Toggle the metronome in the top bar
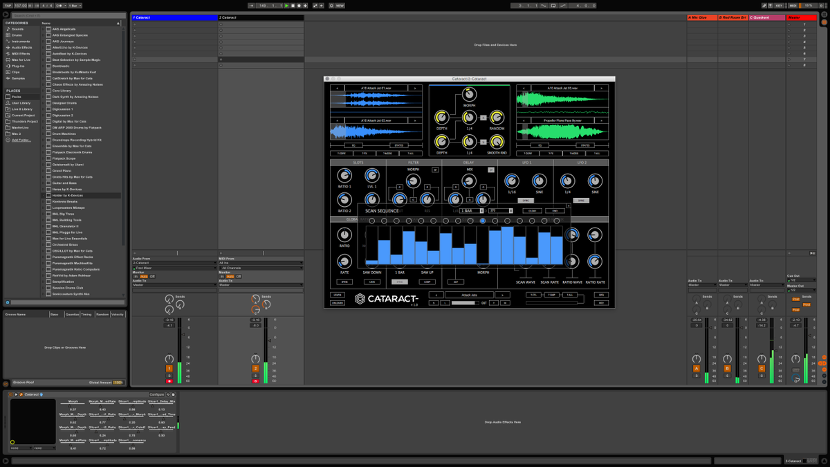The image size is (830, 467). (x=59, y=6)
